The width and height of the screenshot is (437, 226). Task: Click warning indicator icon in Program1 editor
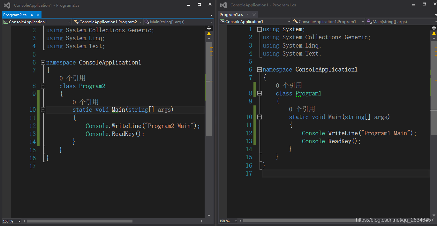tap(434, 33)
